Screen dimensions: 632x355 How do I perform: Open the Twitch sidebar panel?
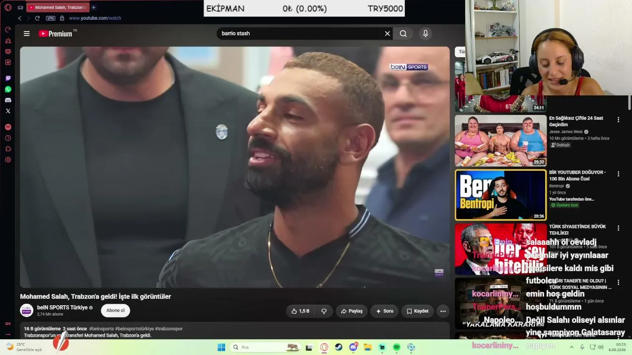click(8, 78)
